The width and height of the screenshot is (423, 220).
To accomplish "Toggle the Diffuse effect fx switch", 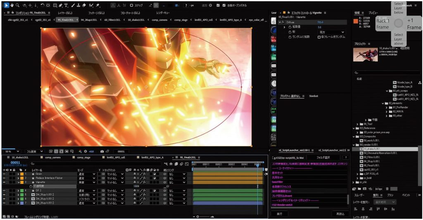I will point(283,22).
